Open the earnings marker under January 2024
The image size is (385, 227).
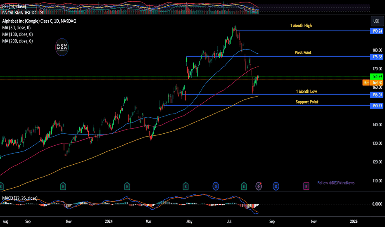pos(127,186)
